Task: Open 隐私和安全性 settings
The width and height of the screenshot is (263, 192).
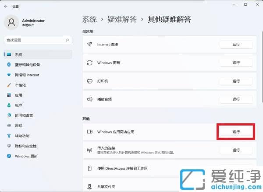Action: 38,146
